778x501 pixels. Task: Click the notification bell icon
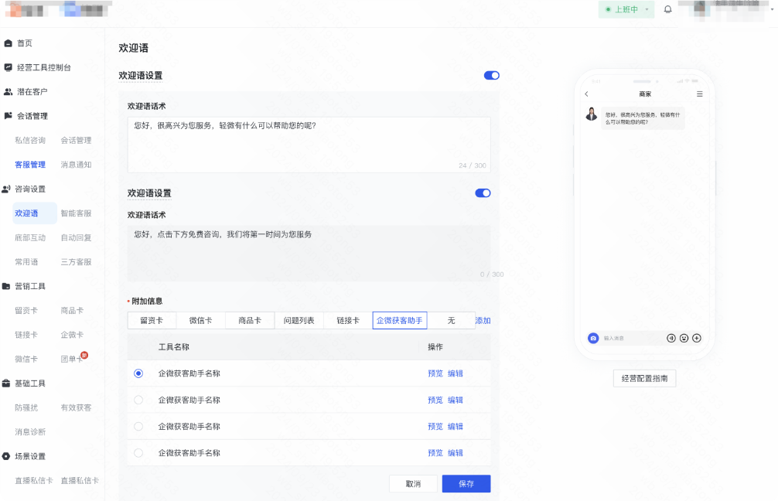coord(668,9)
